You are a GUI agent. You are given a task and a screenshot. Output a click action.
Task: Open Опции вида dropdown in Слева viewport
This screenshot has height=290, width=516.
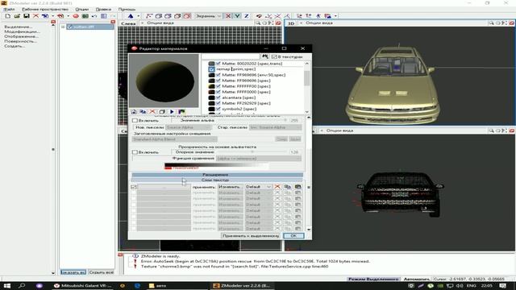click(160, 23)
